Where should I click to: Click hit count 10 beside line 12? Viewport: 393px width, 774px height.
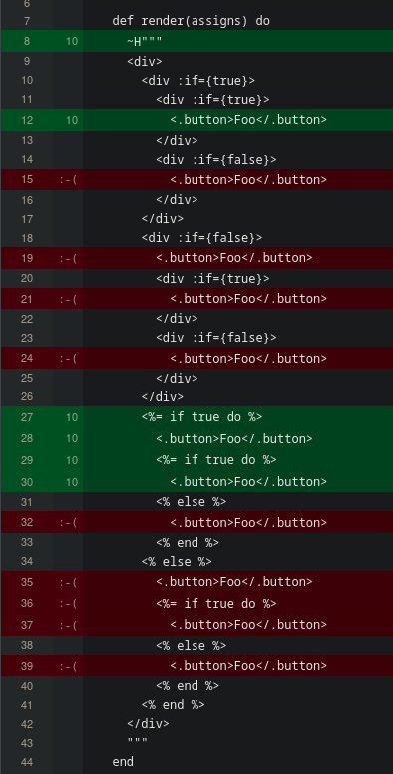(x=72, y=120)
